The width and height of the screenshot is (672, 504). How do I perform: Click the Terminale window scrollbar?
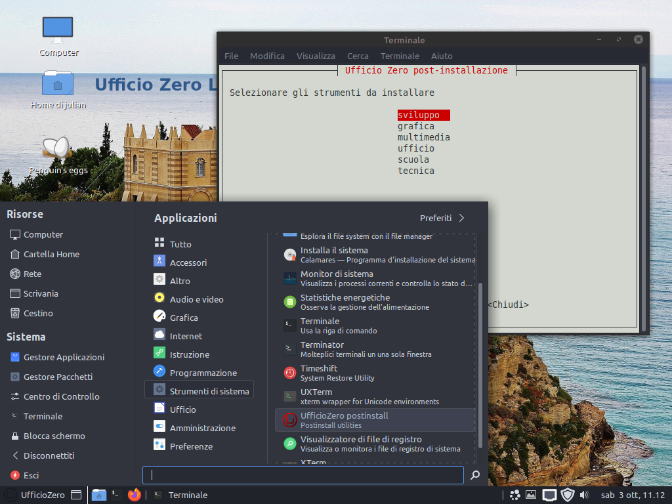click(x=643, y=198)
